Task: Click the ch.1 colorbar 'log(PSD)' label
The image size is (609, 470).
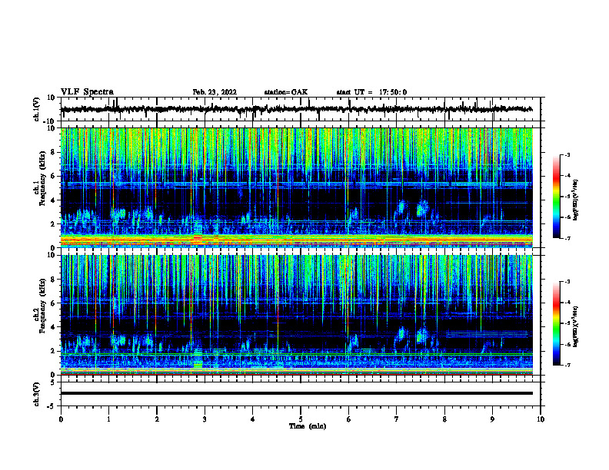Action: (x=576, y=200)
